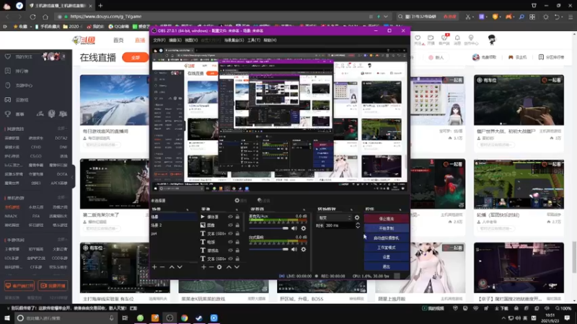Click the red stop streaming button
This screenshot has height=324, width=577.
click(387, 219)
